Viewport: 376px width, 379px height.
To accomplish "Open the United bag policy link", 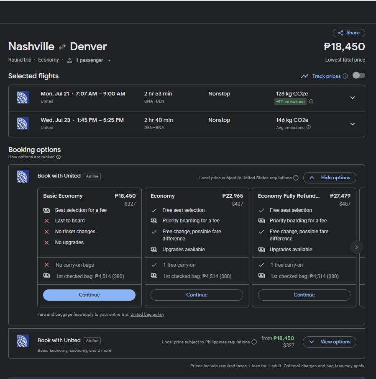I will click(147, 315).
